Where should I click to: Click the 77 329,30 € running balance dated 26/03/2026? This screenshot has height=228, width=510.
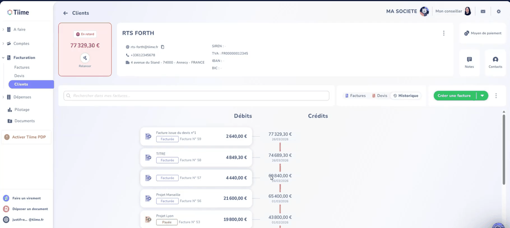pos(280,134)
